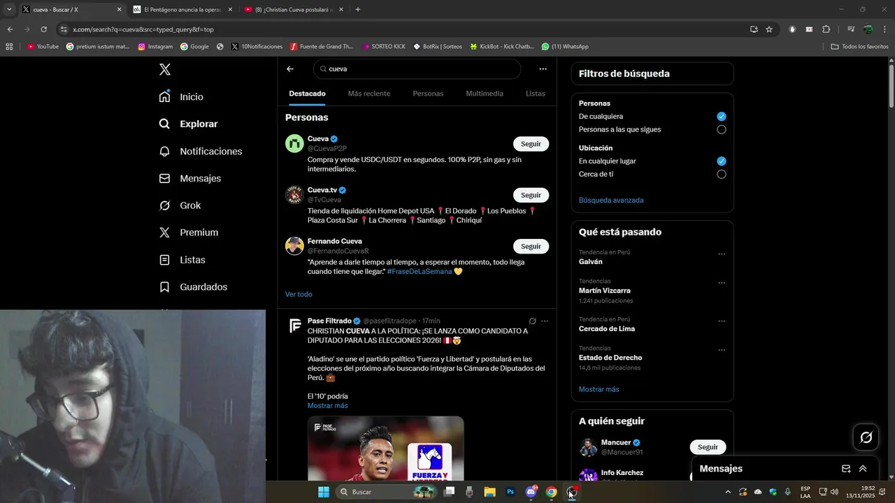Expand the Mensajes drawer with double chevron
Viewport: 895px width, 503px height.
tap(863, 469)
